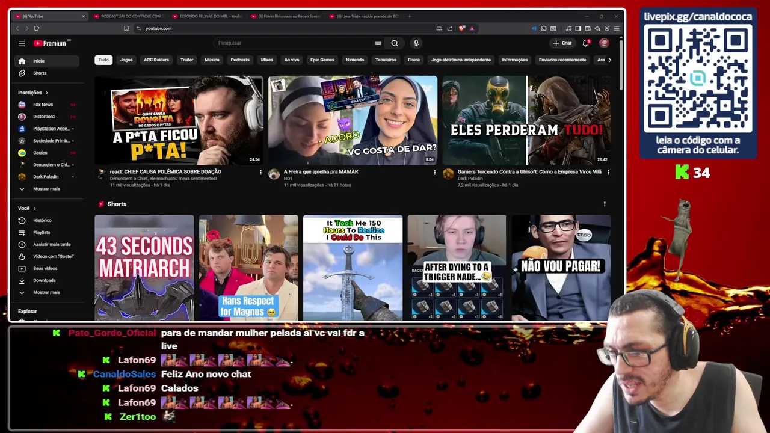Switch to PODCAST SAI DO CONTROLE browser tab
This screenshot has width=770, height=433.
click(x=128, y=16)
